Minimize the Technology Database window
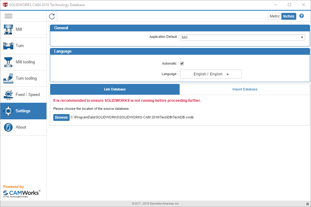The image size is (311, 207). 276,5
